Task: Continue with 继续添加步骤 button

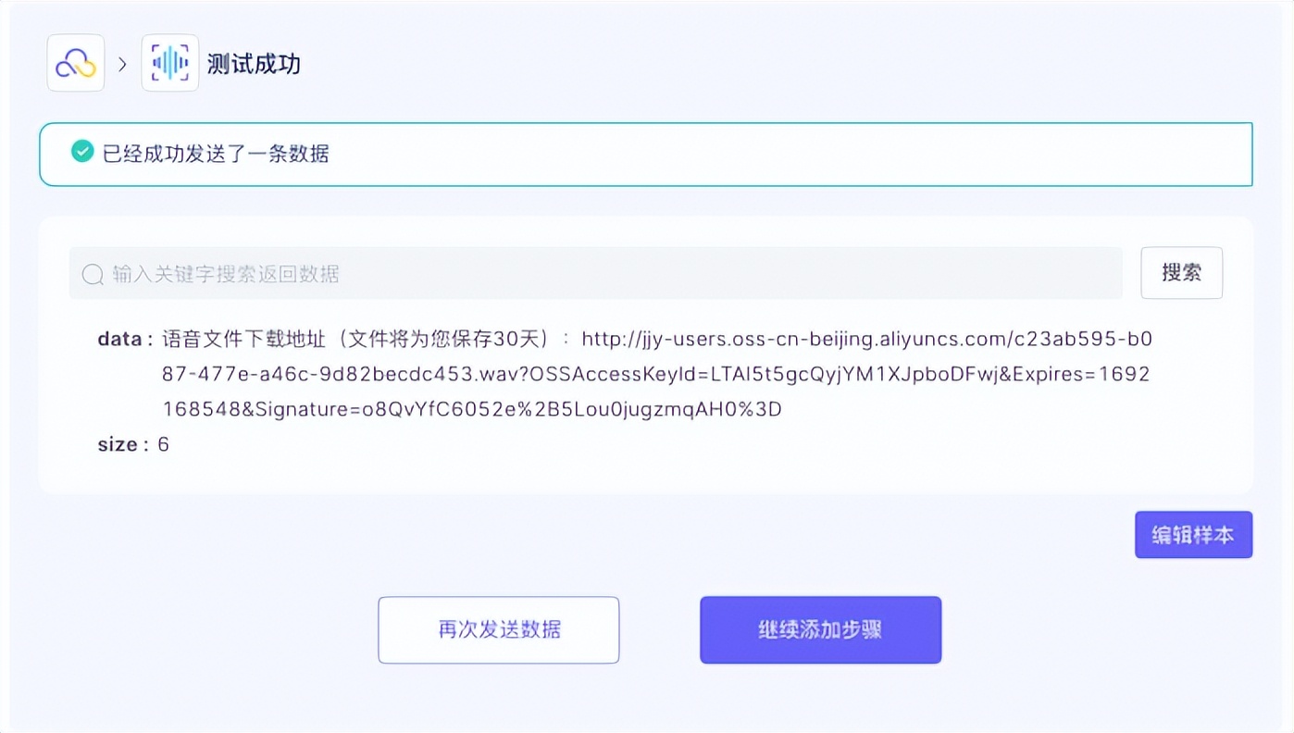Action: click(x=820, y=630)
